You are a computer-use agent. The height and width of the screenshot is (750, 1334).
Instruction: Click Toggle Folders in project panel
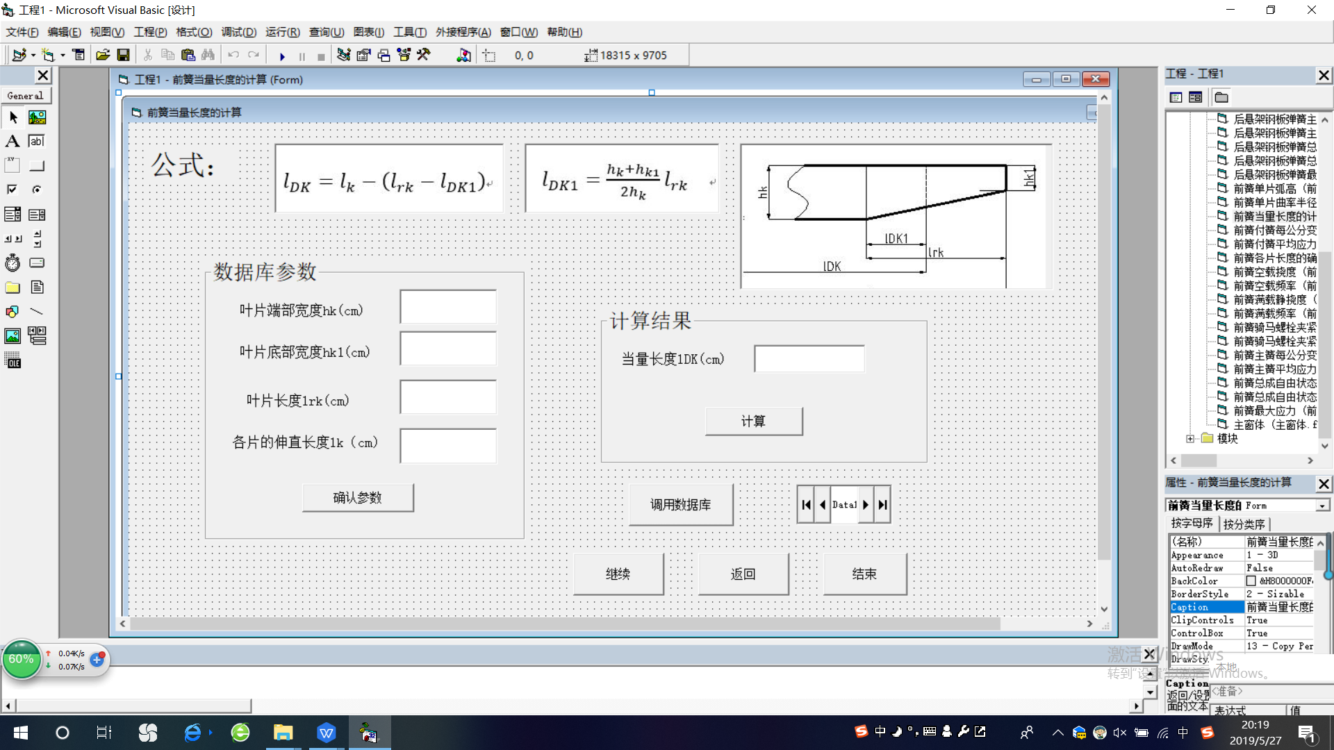click(x=1221, y=97)
